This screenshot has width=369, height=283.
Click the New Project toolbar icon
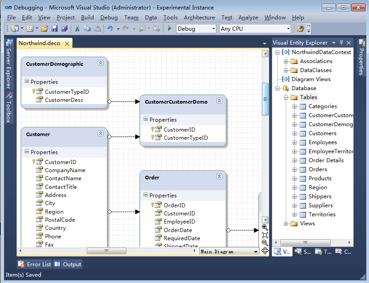point(15,28)
